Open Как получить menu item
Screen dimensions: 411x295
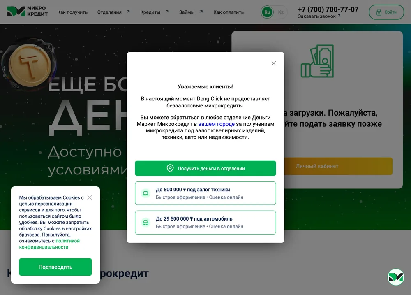(x=72, y=12)
